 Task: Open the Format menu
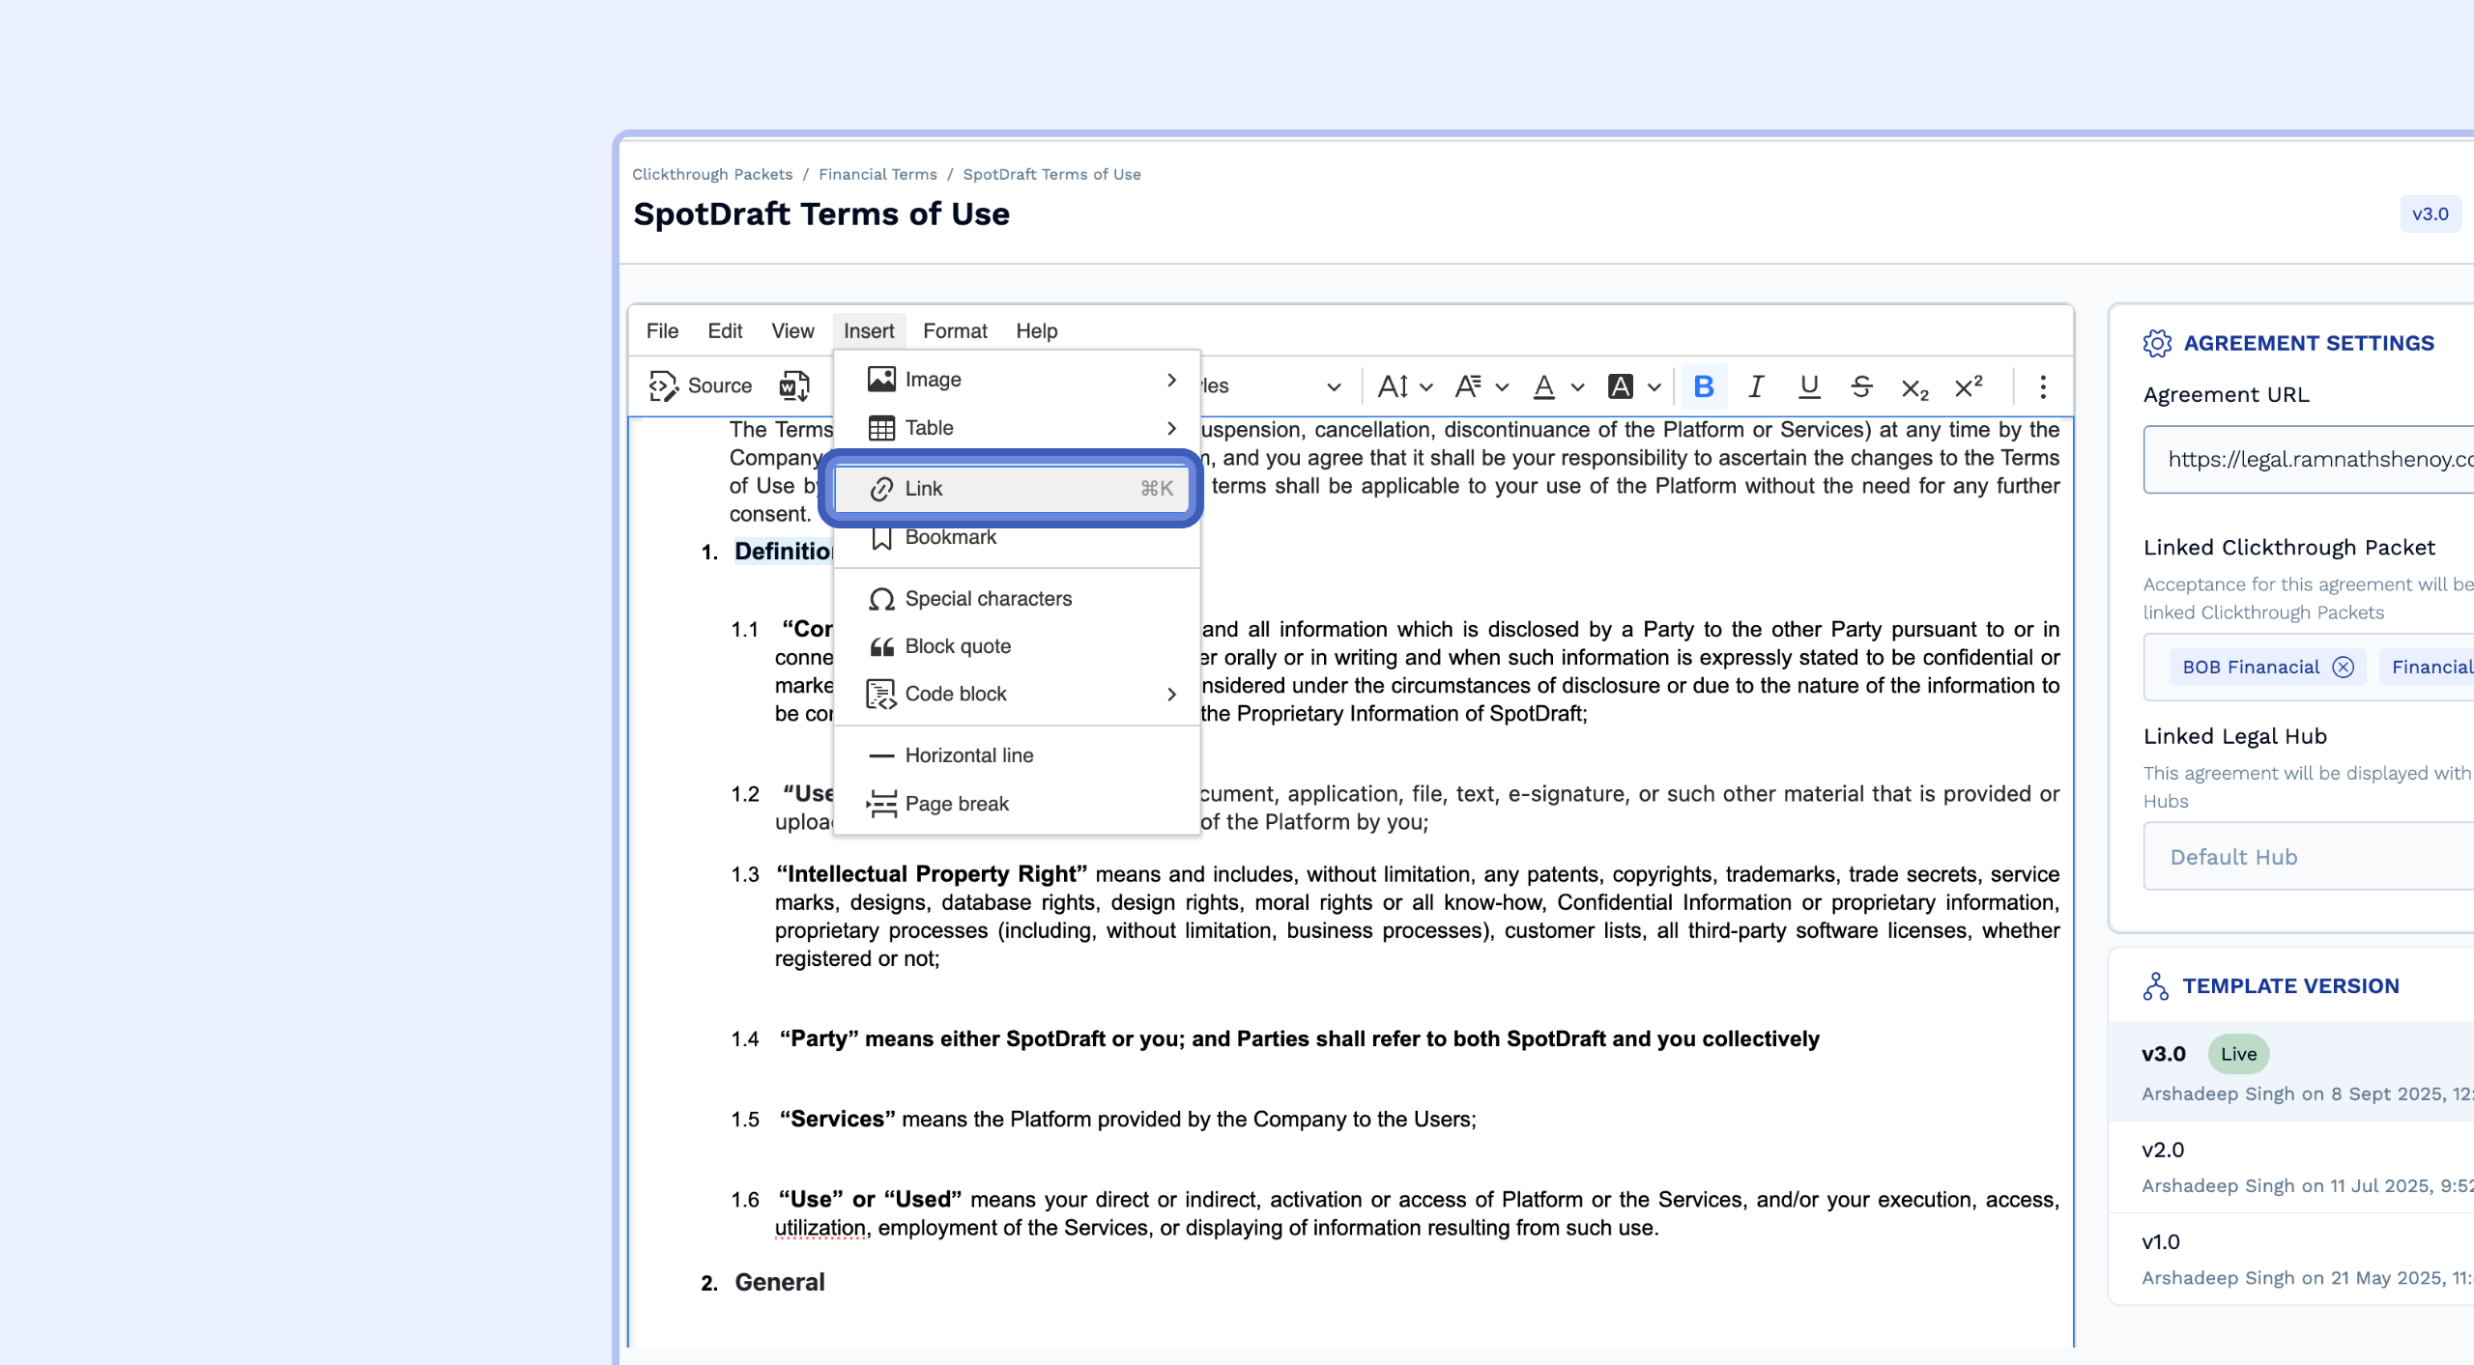pyautogui.click(x=954, y=331)
